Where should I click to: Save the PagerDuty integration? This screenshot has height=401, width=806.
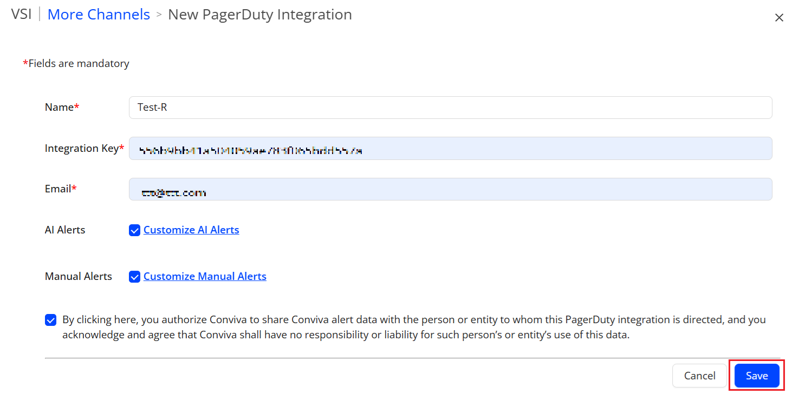[x=757, y=376]
